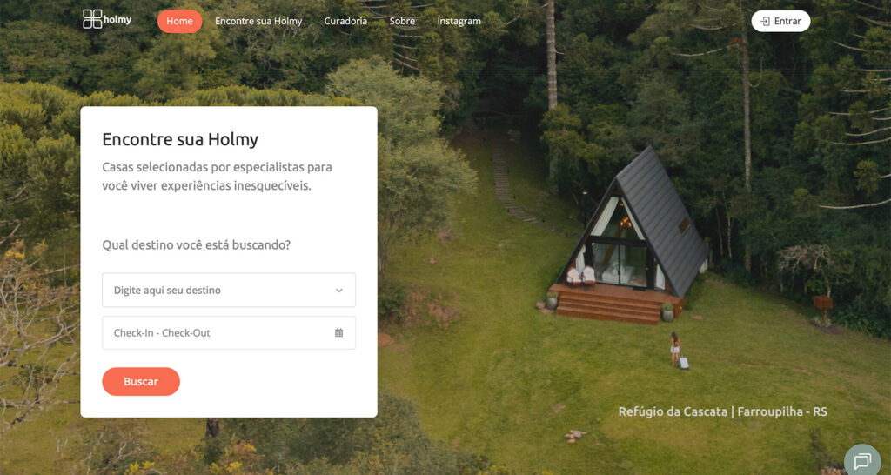The image size is (891, 475).
Task: Click the holmy wordmark text
Action: point(118,20)
